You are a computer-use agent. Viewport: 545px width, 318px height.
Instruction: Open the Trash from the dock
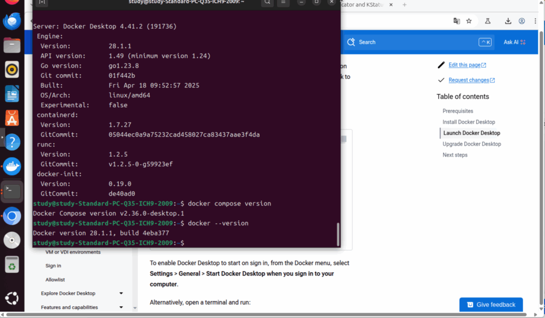(12, 265)
